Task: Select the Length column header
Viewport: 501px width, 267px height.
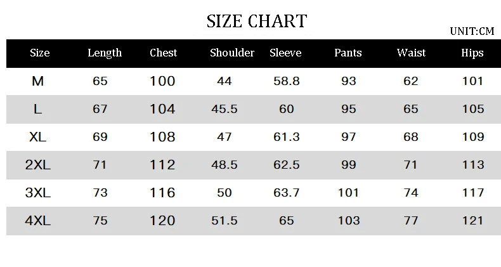Action: [105, 53]
